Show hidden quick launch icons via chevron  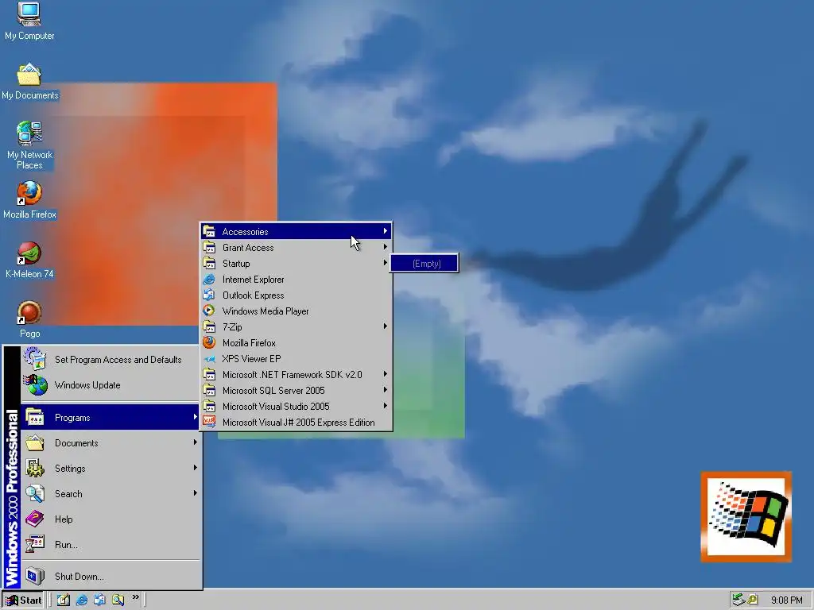point(135,597)
